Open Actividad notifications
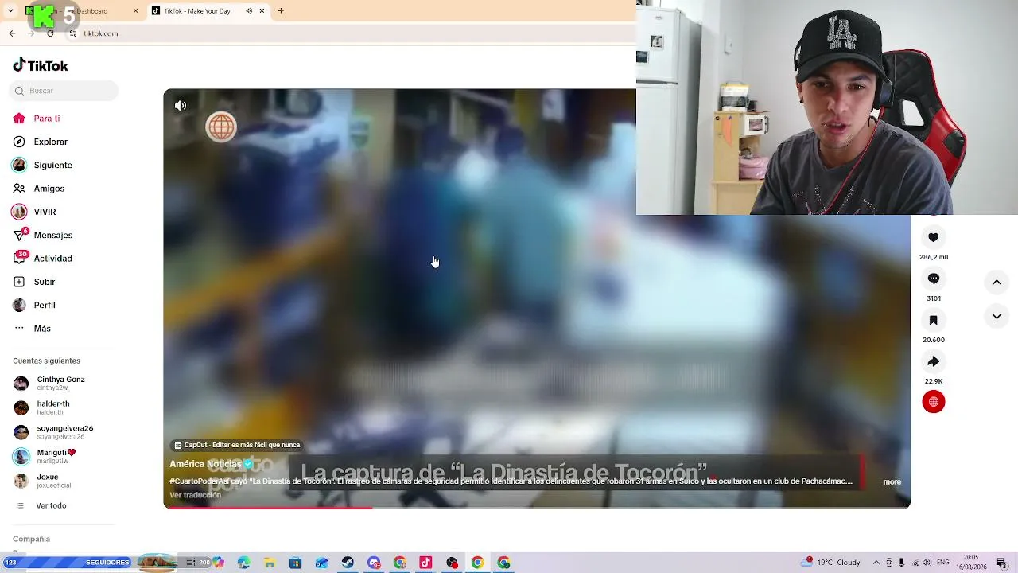The height and width of the screenshot is (573, 1018). pyautogui.click(x=43, y=259)
